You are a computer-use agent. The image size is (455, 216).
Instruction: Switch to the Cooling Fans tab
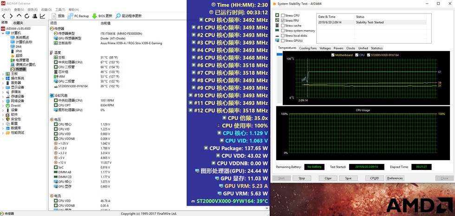pos(308,48)
